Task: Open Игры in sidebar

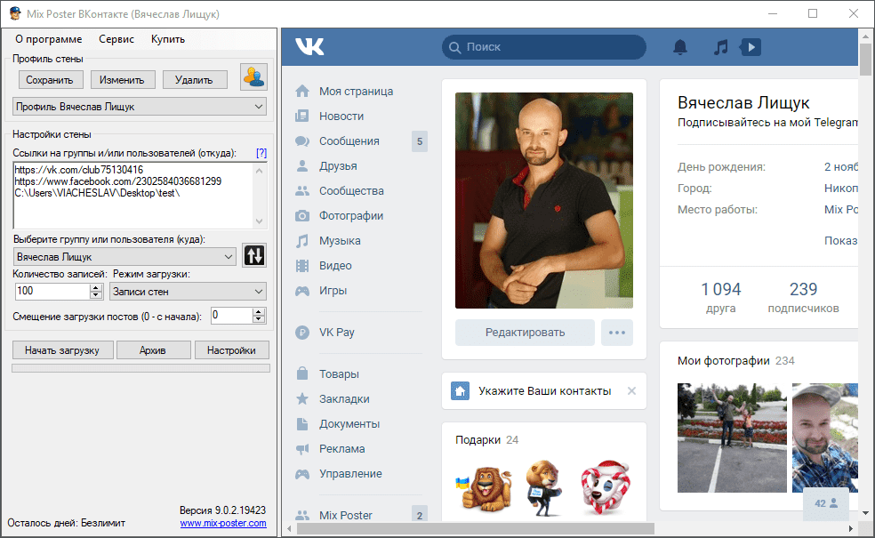Action: pyautogui.click(x=333, y=290)
